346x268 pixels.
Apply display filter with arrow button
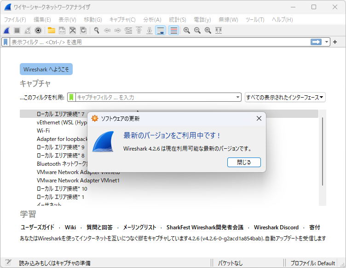pyautogui.click(x=316, y=42)
